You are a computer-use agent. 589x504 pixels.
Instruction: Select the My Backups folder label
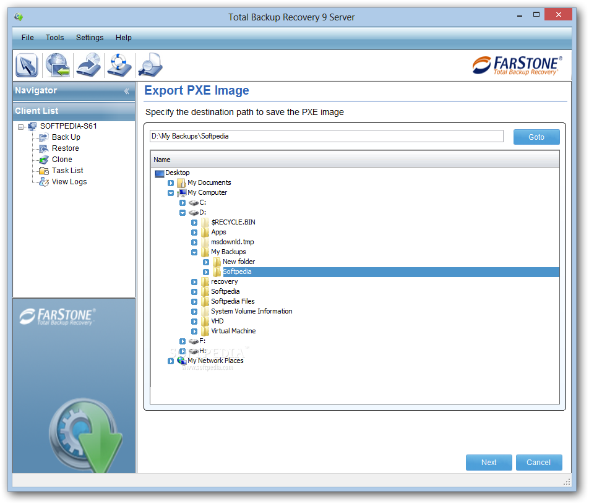click(228, 252)
